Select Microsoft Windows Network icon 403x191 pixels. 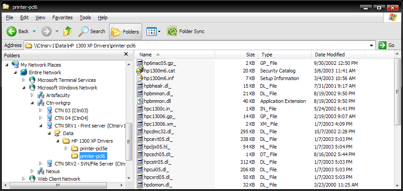point(32,88)
